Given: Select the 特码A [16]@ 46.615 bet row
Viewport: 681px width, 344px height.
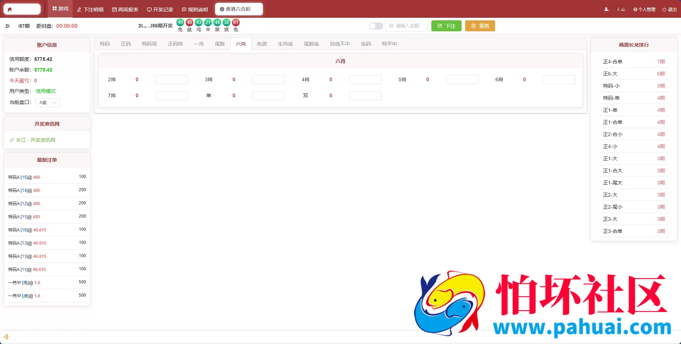Looking at the screenshot, I should (47, 230).
